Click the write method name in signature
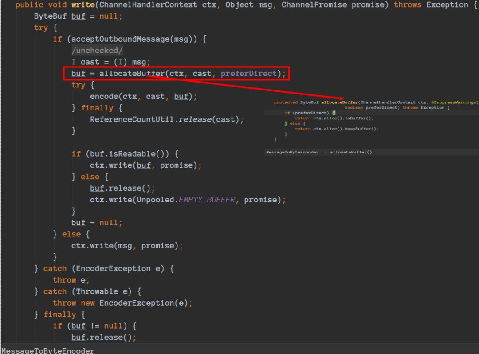The height and width of the screenshot is (354, 479). [x=83, y=5]
